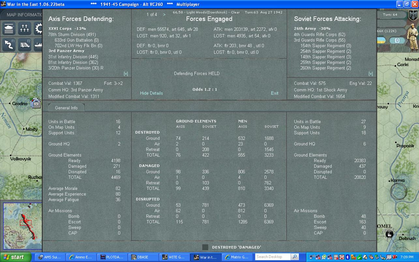The width and height of the screenshot is (419, 262).
Task: Select the F2 rail mode track icon
Action: [24, 45]
